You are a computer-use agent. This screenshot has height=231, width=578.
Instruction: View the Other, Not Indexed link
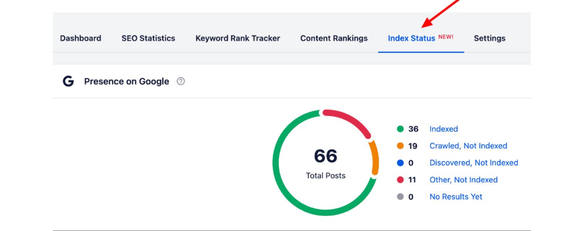pos(464,180)
